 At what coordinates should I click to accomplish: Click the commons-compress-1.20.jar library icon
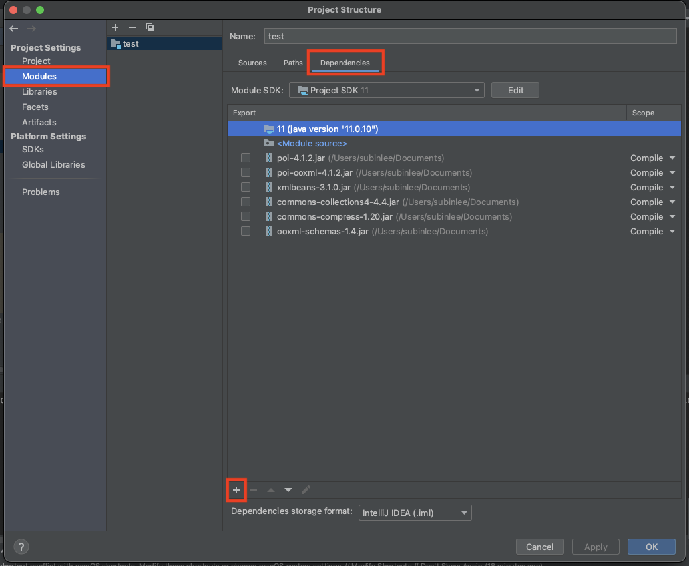pos(268,216)
